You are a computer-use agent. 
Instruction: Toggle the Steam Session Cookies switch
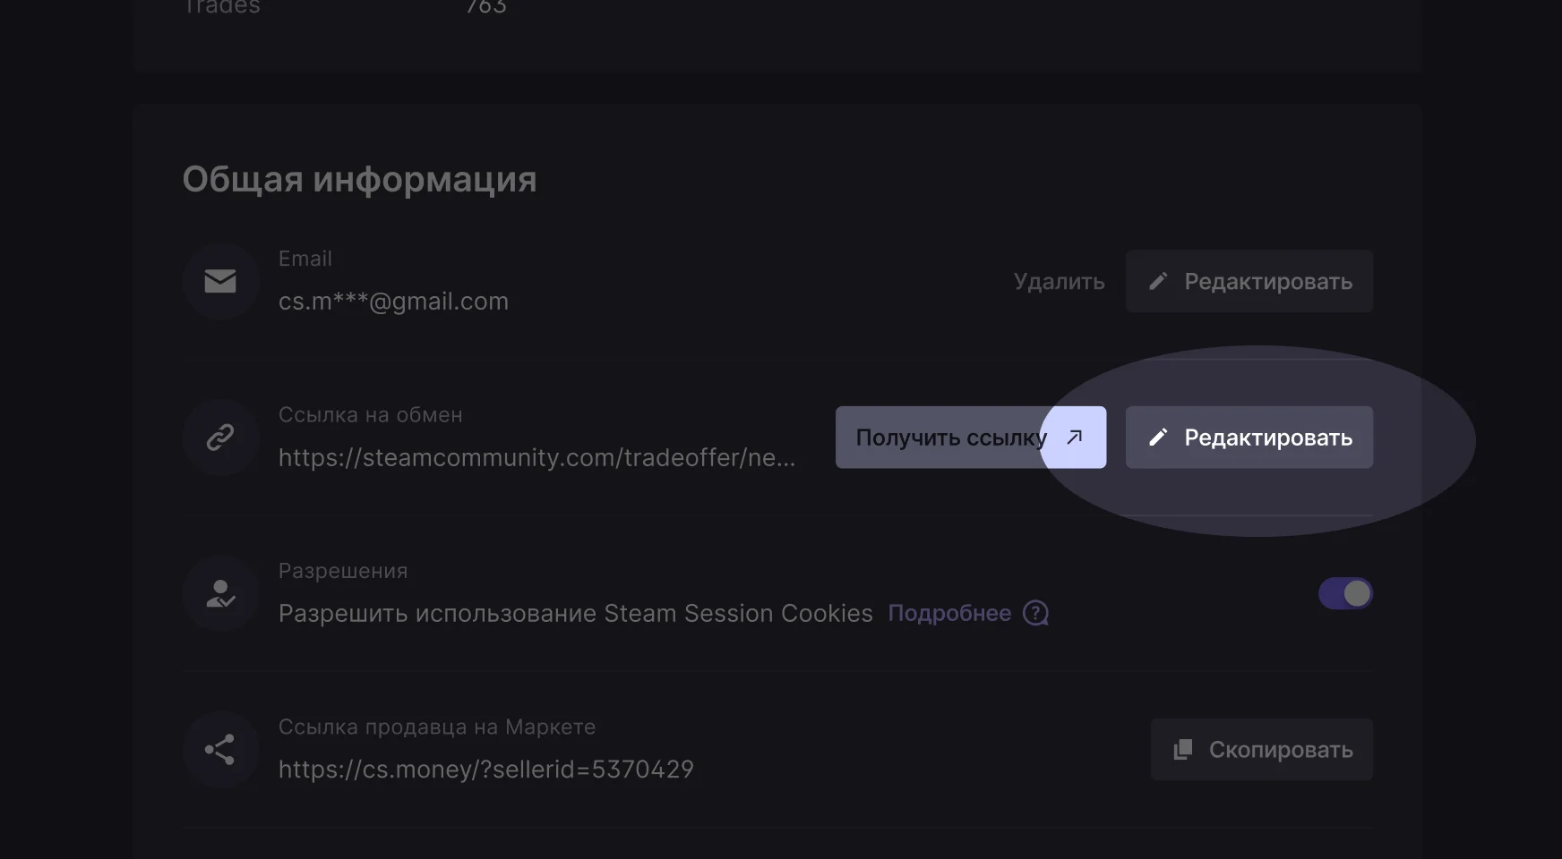[1345, 593]
